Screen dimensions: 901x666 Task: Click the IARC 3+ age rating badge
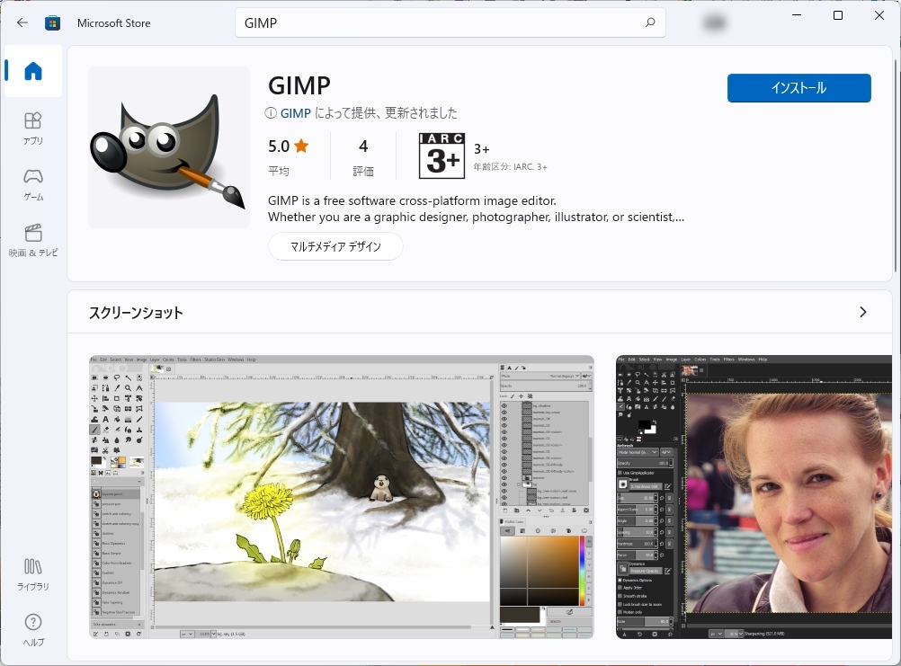(x=440, y=155)
